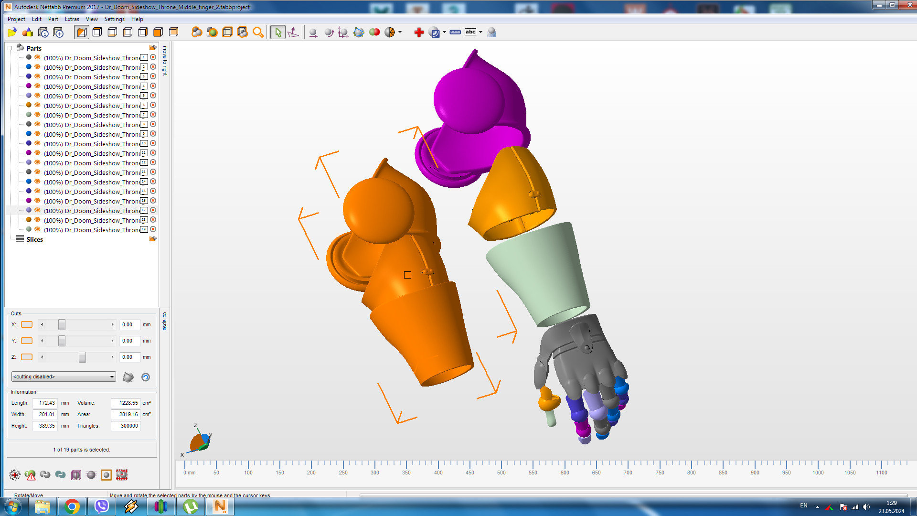The image size is (917, 516).
Task: Select the measuring ruler tool
Action: pyautogui.click(x=454, y=32)
